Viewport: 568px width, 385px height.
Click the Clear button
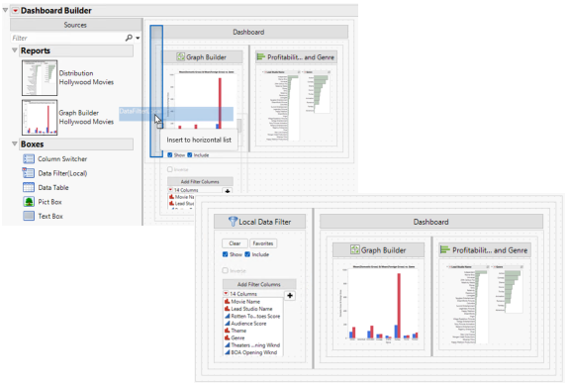pyautogui.click(x=235, y=243)
